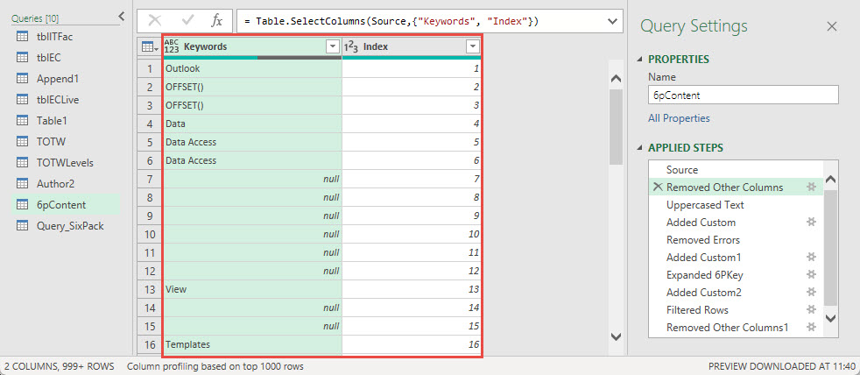Open the Index column filter dropdown
Screen dimensions: 860x375
[473, 47]
